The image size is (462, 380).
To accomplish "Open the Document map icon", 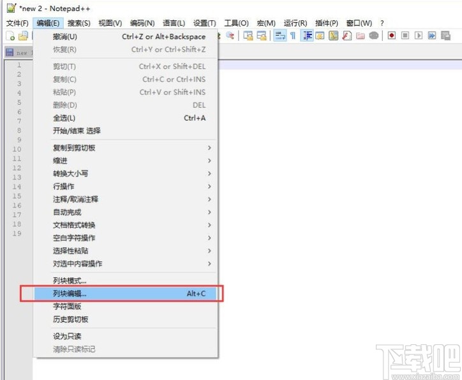I will pos(333,36).
